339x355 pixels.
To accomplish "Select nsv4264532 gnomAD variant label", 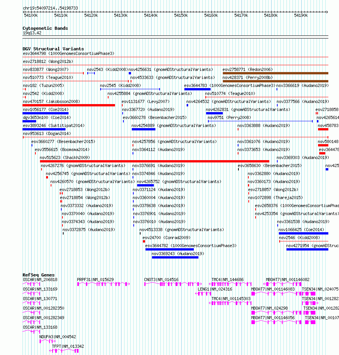I will point(229,102).
